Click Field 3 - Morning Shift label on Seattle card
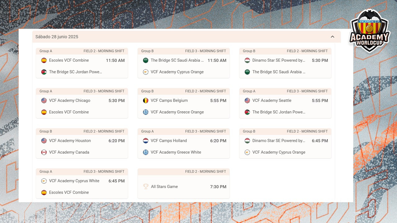The height and width of the screenshot is (223, 397). 307,91
